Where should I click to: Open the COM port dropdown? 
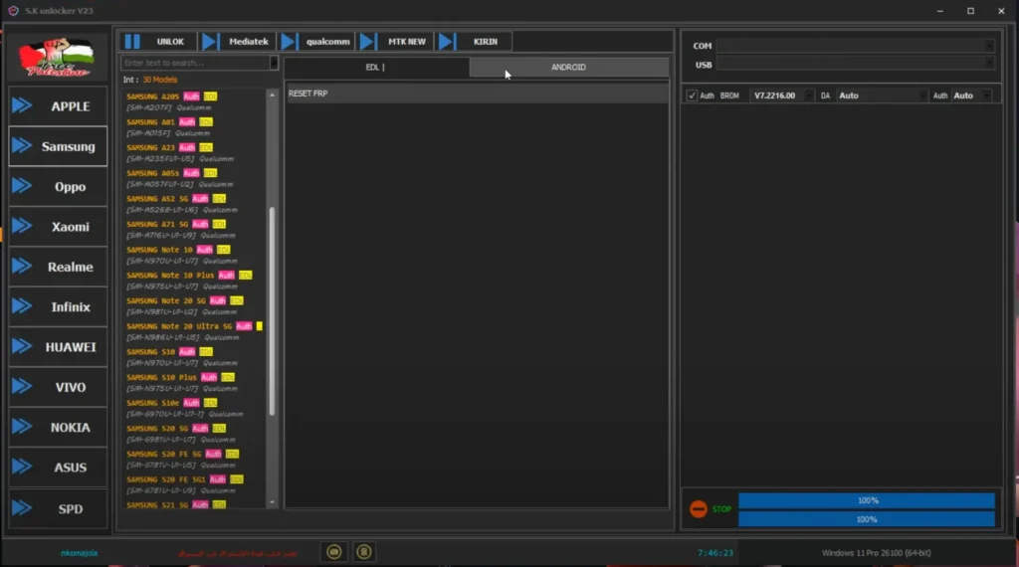(856, 46)
